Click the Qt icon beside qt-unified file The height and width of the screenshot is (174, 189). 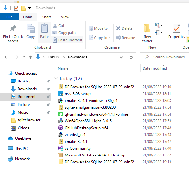tap(61, 114)
